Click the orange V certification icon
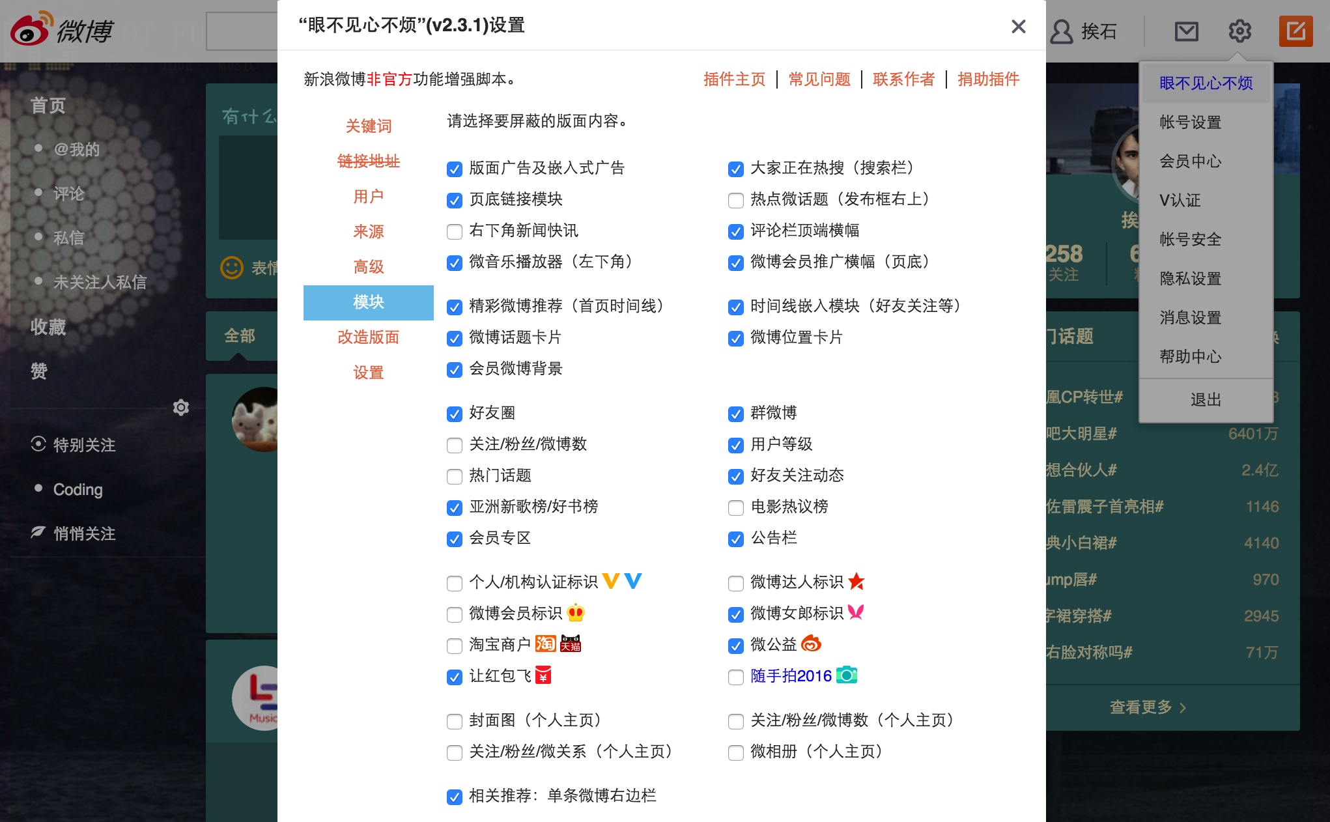 tap(611, 580)
